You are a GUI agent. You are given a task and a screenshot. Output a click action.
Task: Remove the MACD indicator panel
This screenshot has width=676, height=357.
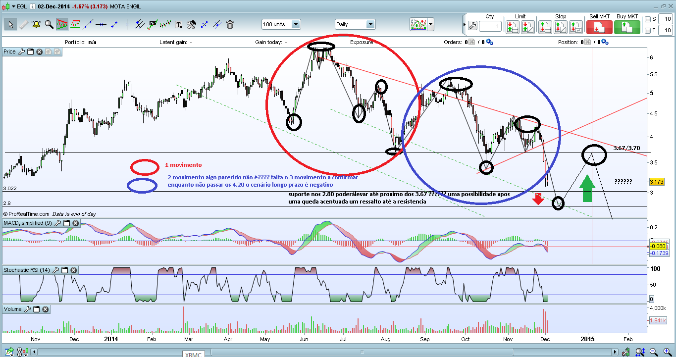(x=75, y=223)
